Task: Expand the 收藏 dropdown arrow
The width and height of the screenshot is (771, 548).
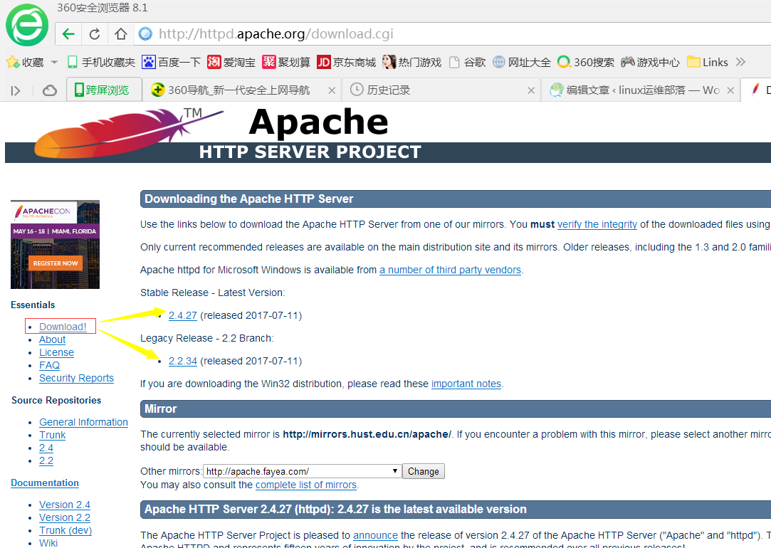Action: 54,63
